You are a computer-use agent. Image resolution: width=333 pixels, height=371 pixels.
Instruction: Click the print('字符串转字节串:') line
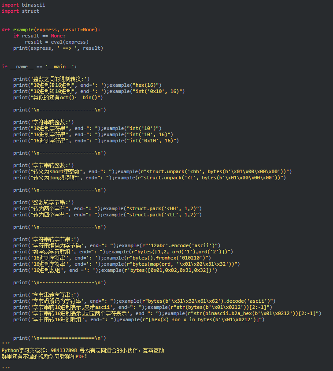tap(46, 239)
